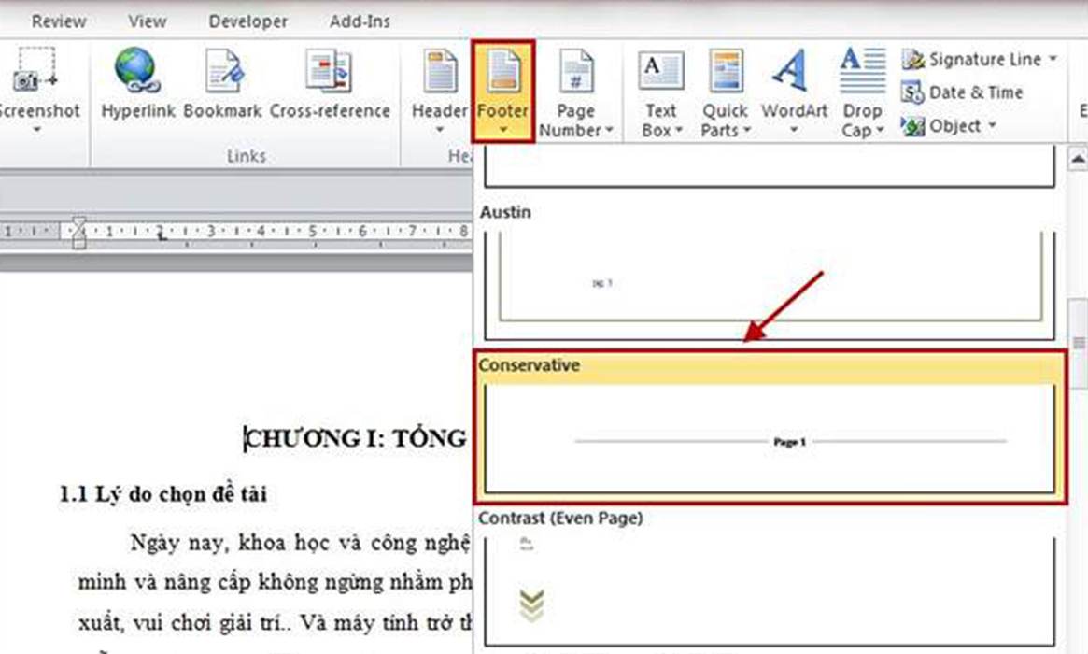Add a Drop Cap
The image size is (1088, 654).
tap(860, 89)
